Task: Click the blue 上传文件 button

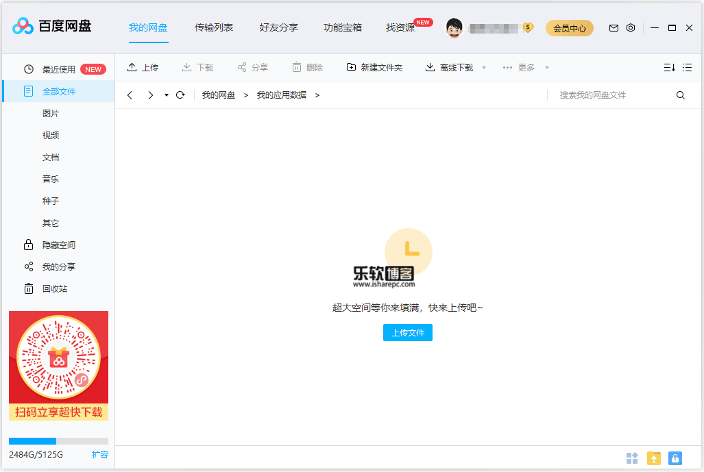Action: click(408, 332)
